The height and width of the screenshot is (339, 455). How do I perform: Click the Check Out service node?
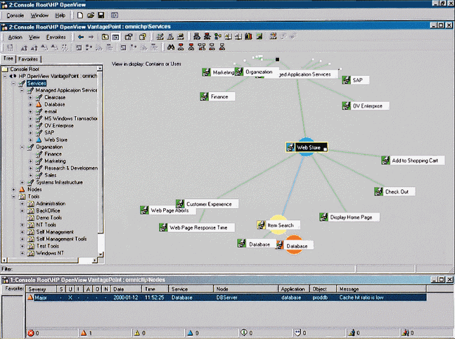point(395,192)
